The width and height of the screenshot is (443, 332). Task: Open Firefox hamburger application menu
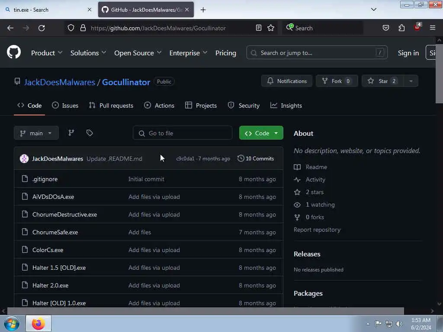[432, 28]
